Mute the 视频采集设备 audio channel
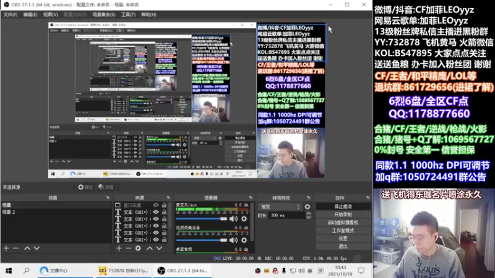Image resolution: width=495 pixels, height=278 pixels. coord(234,240)
